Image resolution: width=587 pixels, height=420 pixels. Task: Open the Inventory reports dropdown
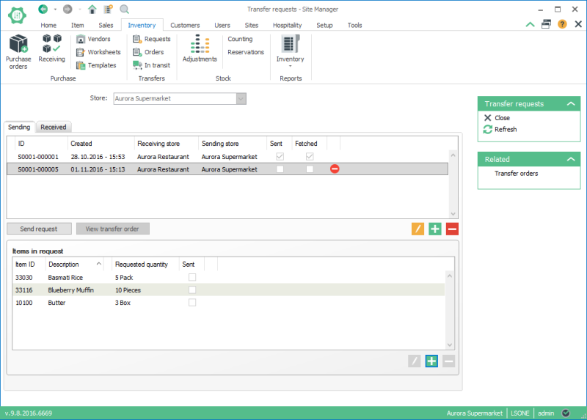(290, 51)
